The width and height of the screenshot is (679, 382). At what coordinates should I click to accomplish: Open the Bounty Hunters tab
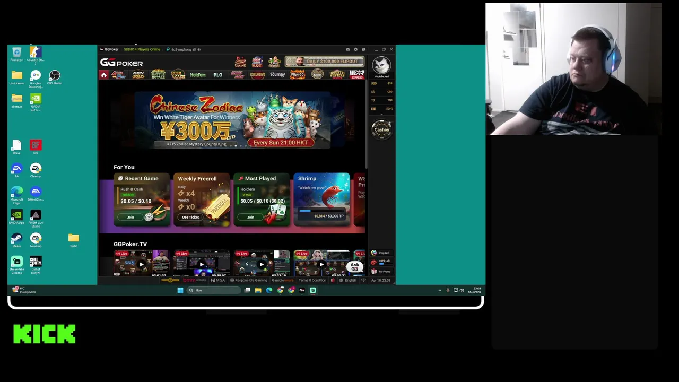coord(337,74)
